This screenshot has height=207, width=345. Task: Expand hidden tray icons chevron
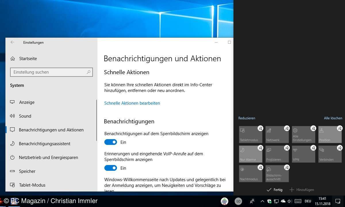[x=262, y=201]
